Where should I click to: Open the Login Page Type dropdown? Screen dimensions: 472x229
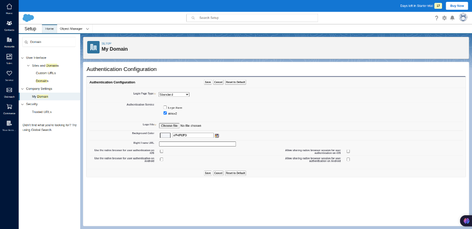coord(174,94)
